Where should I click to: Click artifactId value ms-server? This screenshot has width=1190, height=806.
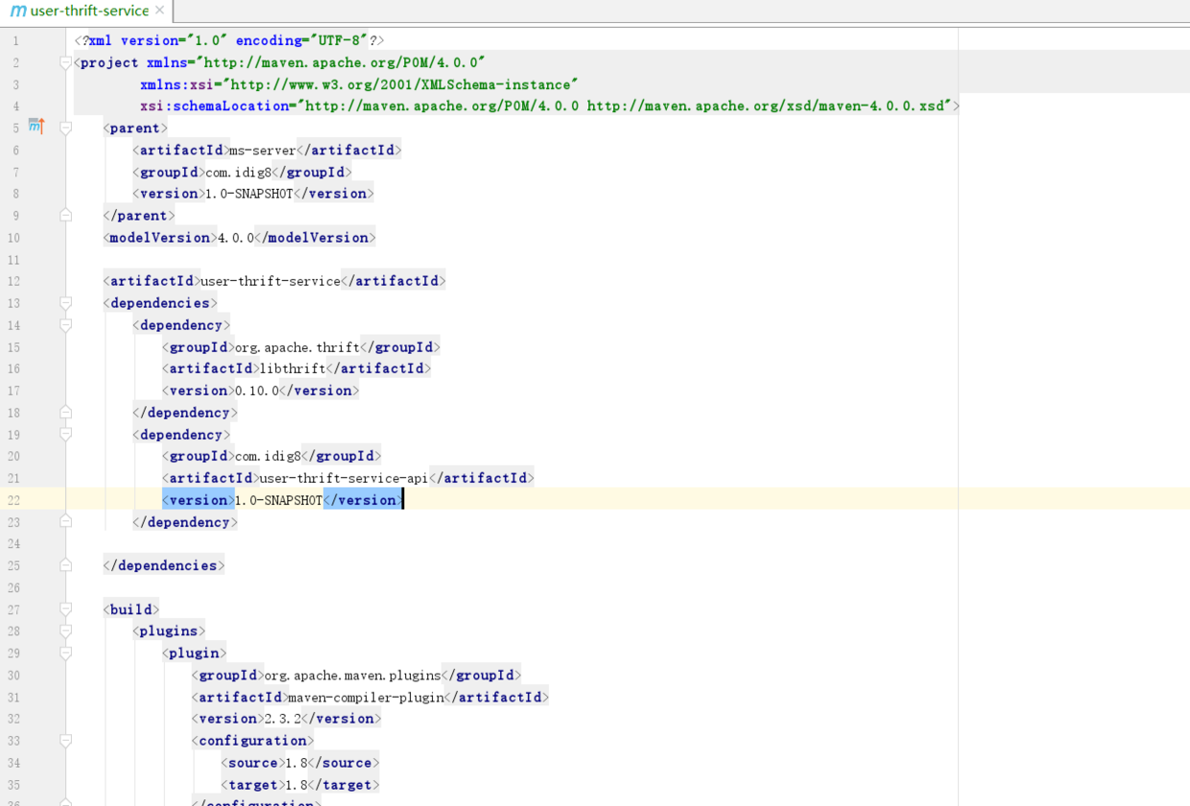pyautogui.click(x=262, y=150)
